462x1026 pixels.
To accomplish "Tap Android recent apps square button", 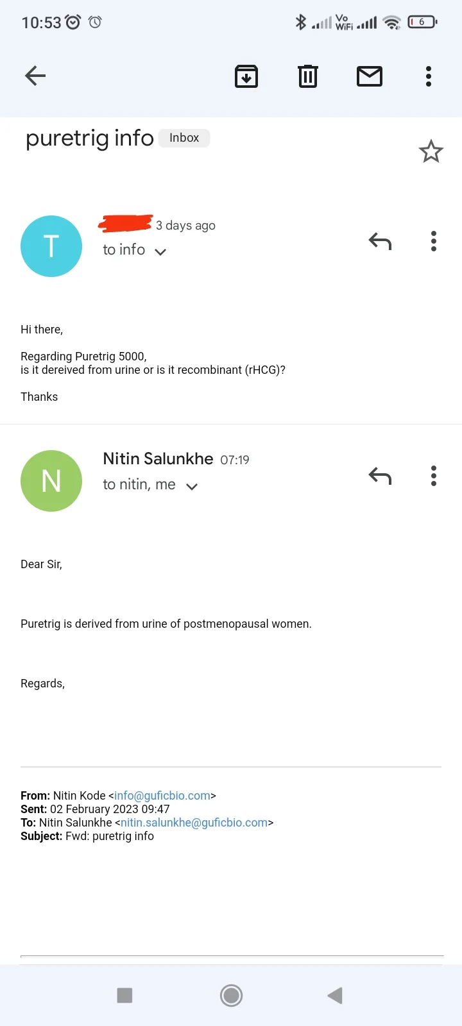I will (x=124, y=995).
